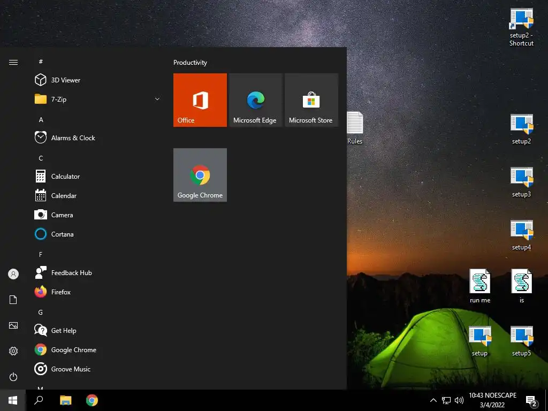
Task: Open the Calendar app
Action: coord(98,196)
